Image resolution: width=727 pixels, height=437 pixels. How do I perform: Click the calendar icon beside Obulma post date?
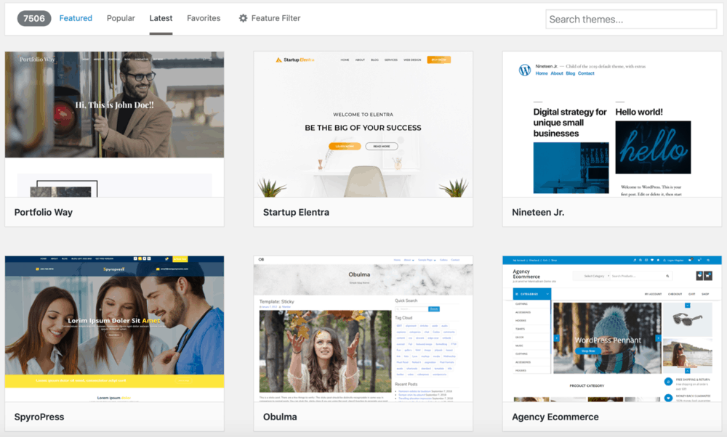[260, 306]
